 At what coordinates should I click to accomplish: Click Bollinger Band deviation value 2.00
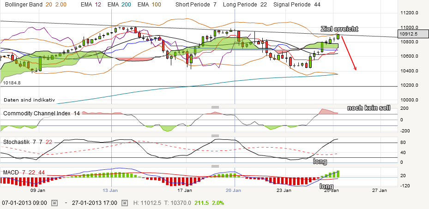click(x=60, y=5)
